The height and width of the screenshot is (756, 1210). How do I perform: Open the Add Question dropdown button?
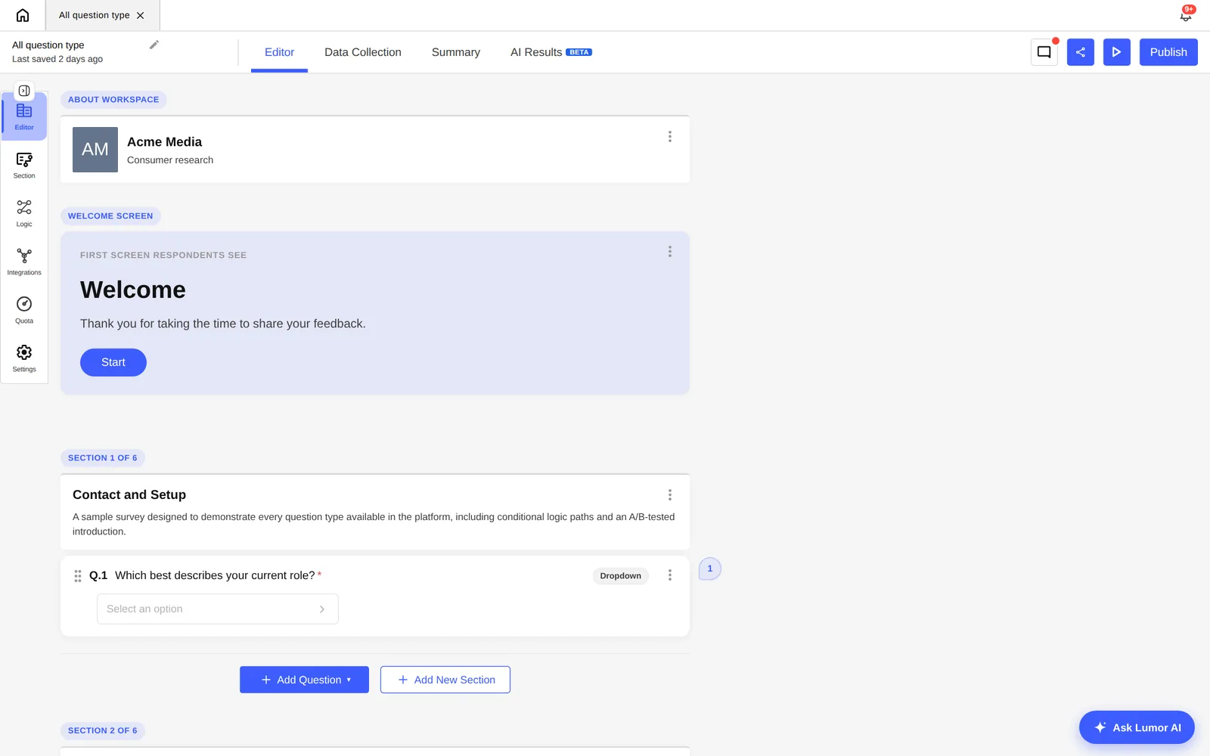tap(304, 680)
